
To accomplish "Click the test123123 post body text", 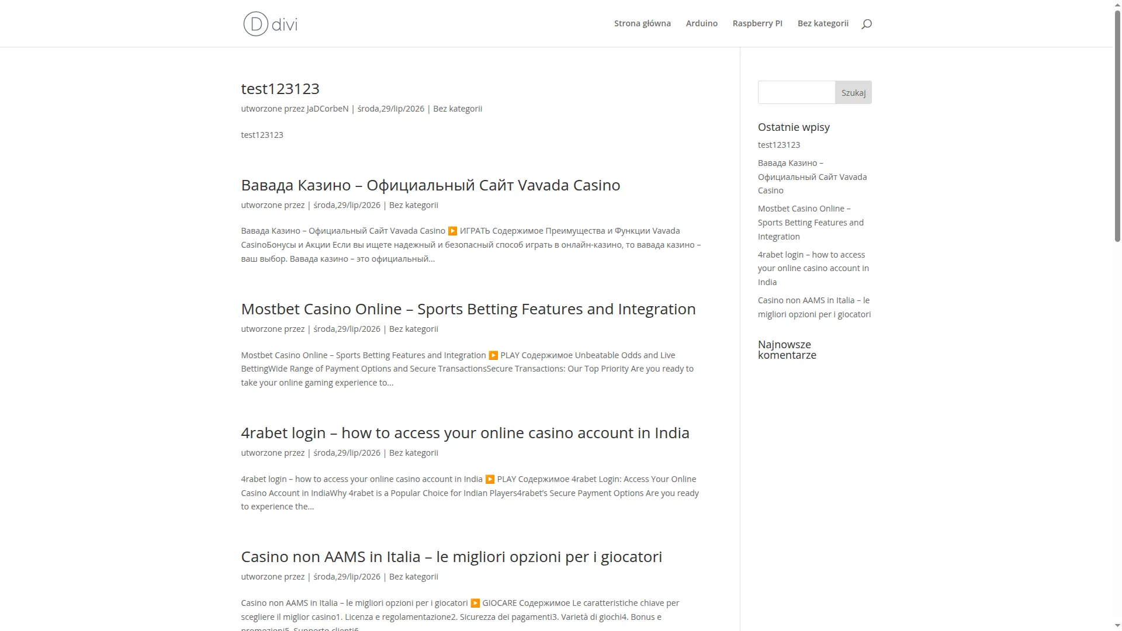I will pos(262,135).
